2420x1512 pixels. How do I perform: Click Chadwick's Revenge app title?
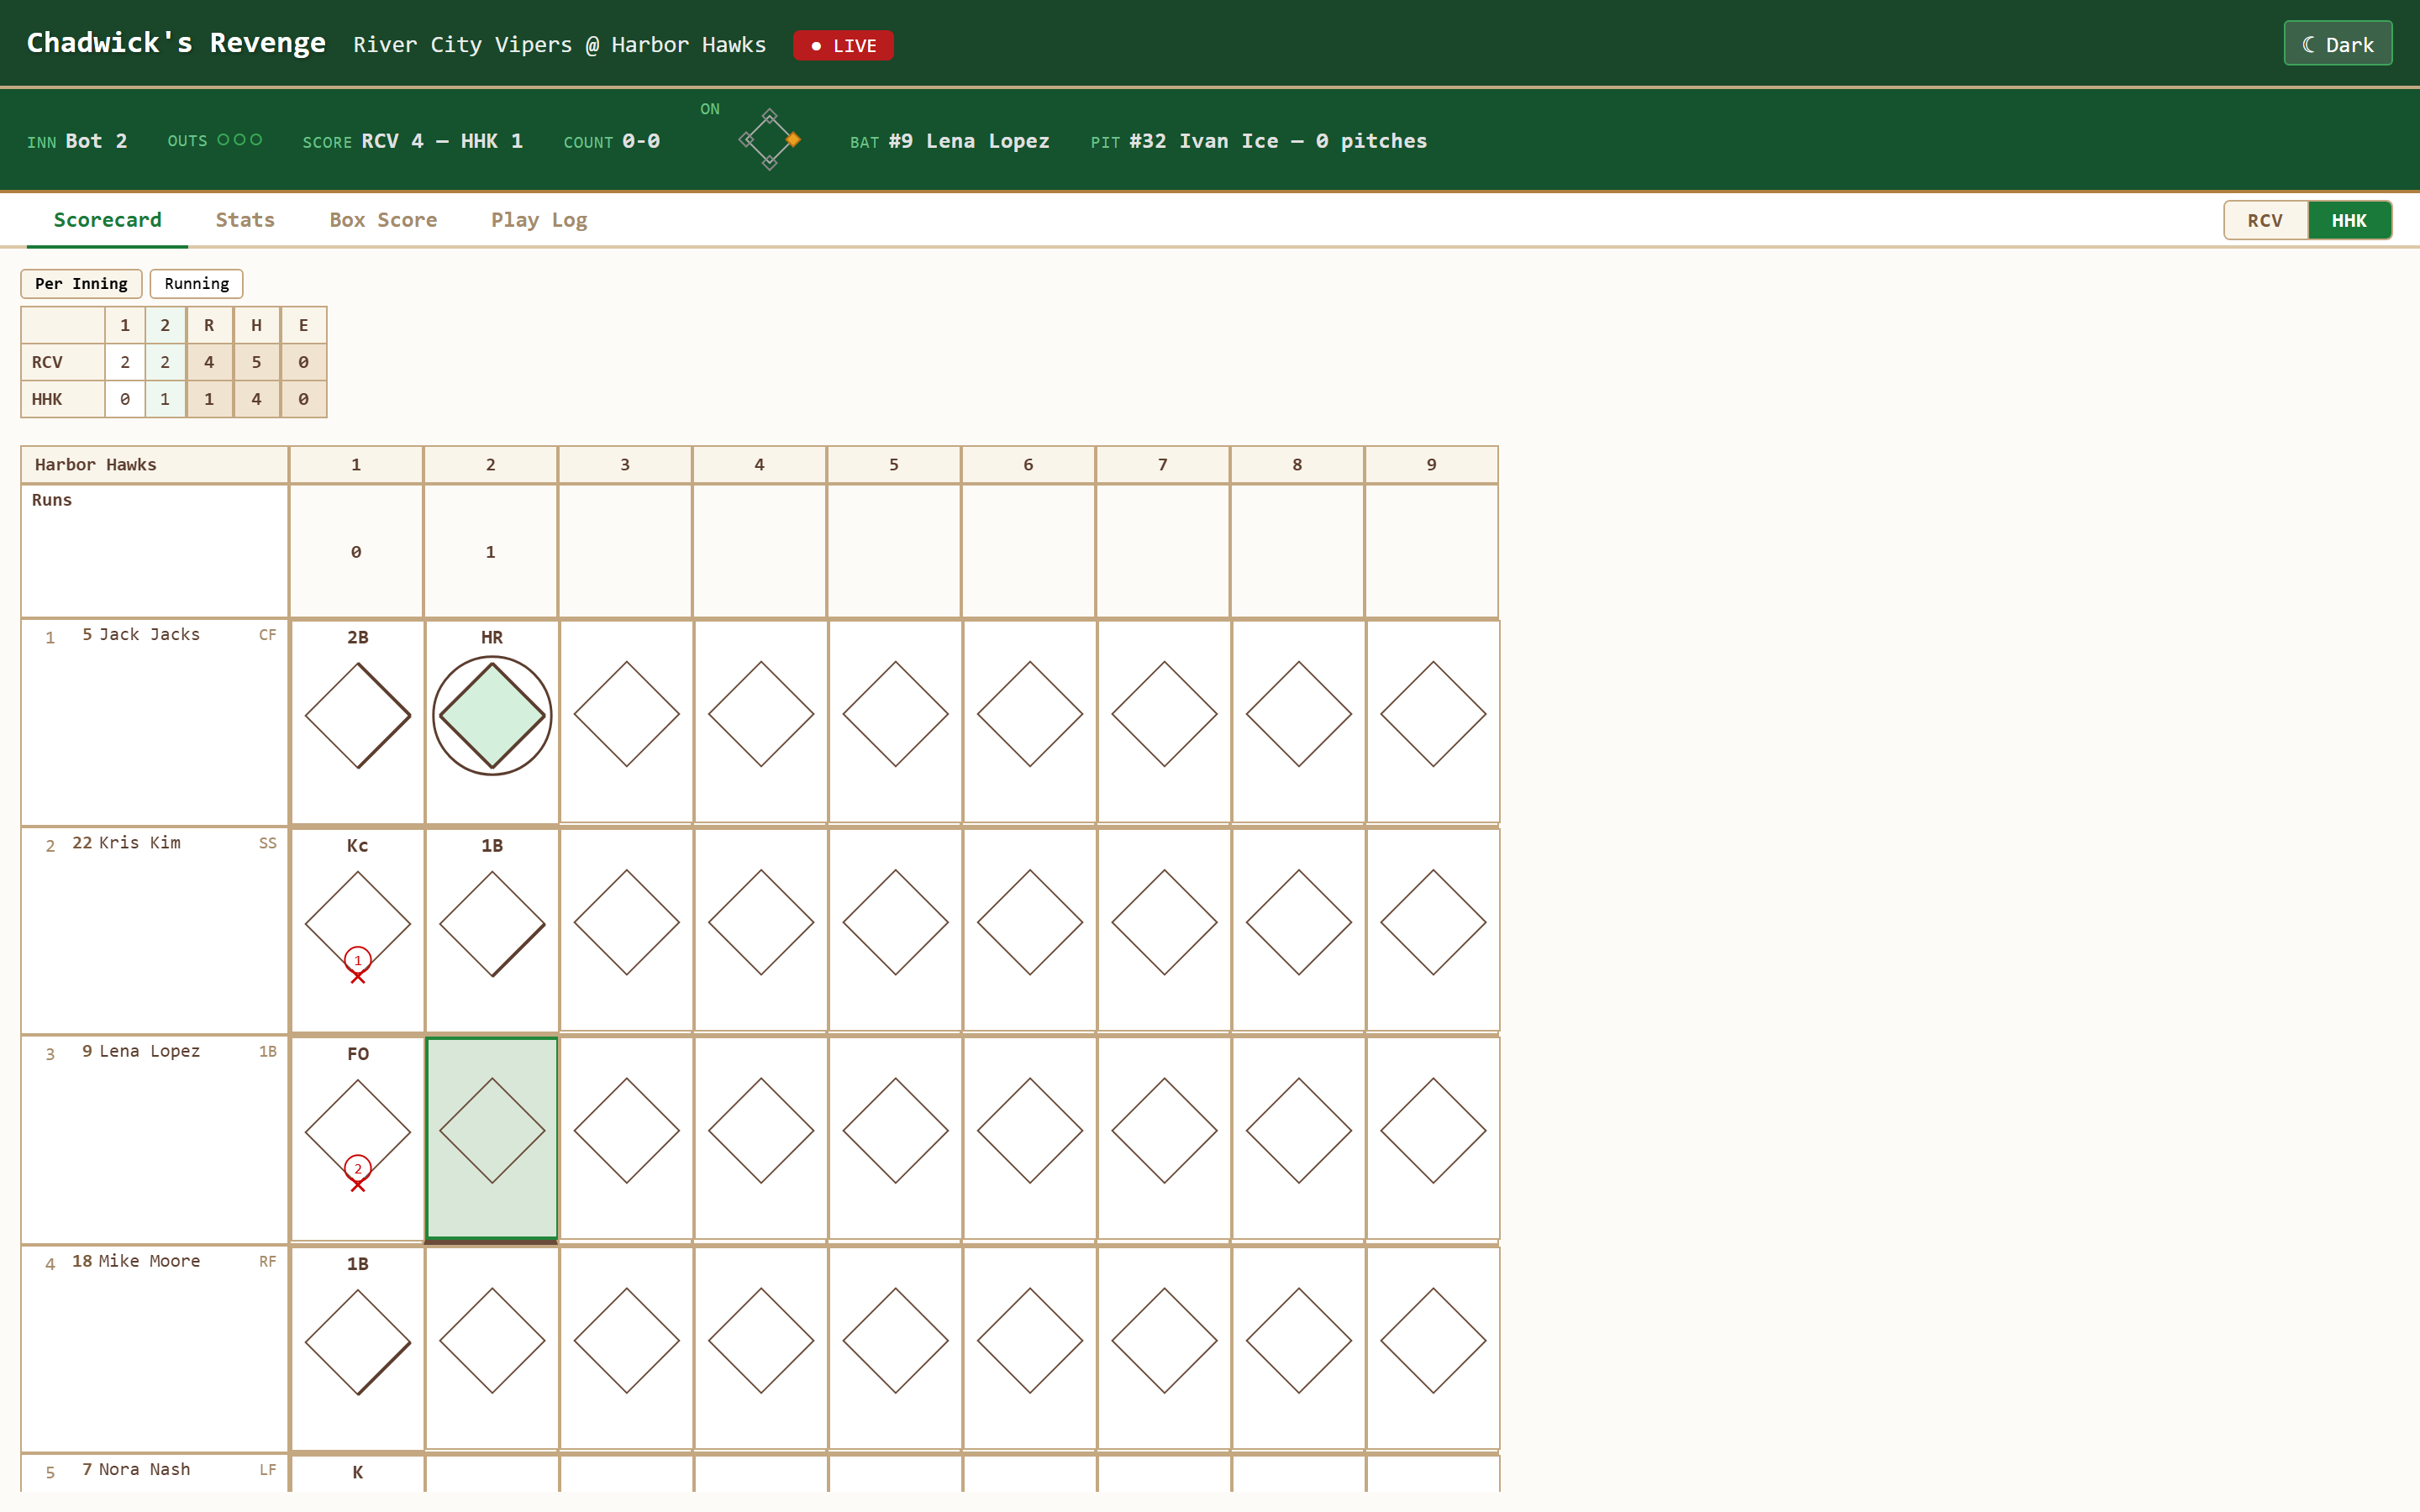176,43
